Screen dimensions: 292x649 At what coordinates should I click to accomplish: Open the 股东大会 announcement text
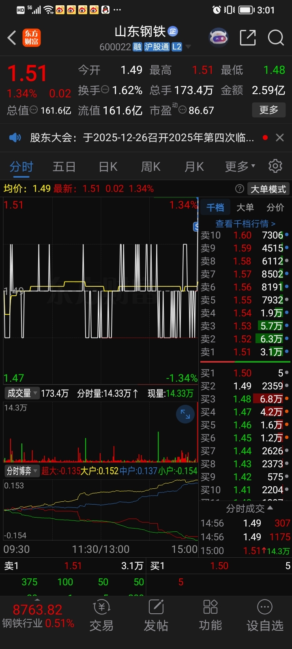click(x=142, y=138)
